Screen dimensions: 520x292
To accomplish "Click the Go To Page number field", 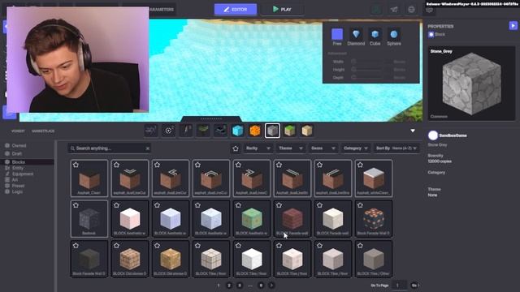I will (399, 286).
